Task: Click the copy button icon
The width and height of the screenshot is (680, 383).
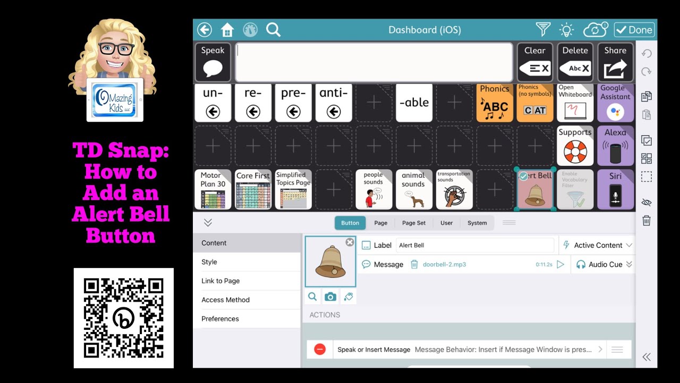Action: 647,96
